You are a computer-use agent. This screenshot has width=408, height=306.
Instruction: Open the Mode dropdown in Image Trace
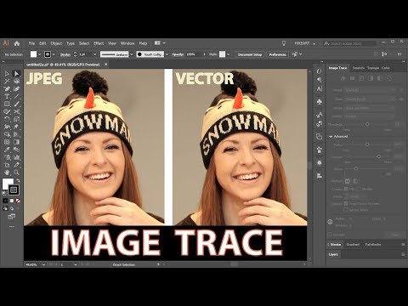pos(370,108)
